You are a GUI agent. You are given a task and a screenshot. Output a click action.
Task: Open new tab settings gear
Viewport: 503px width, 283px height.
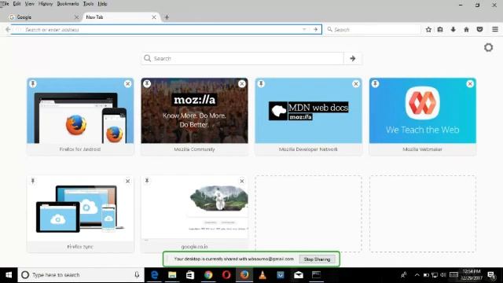tap(489, 47)
